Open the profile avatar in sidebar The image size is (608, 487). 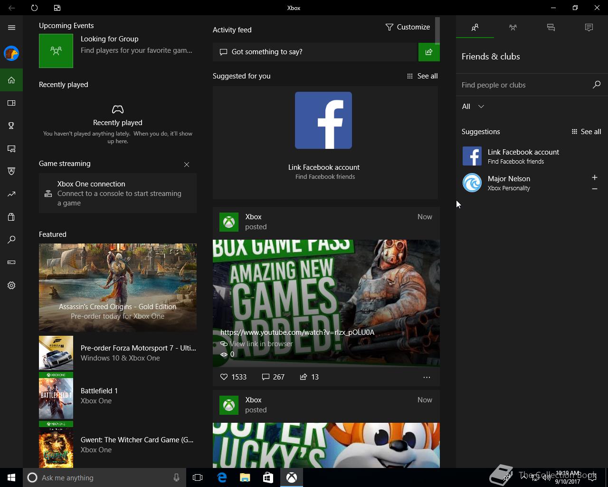click(11, 53)
